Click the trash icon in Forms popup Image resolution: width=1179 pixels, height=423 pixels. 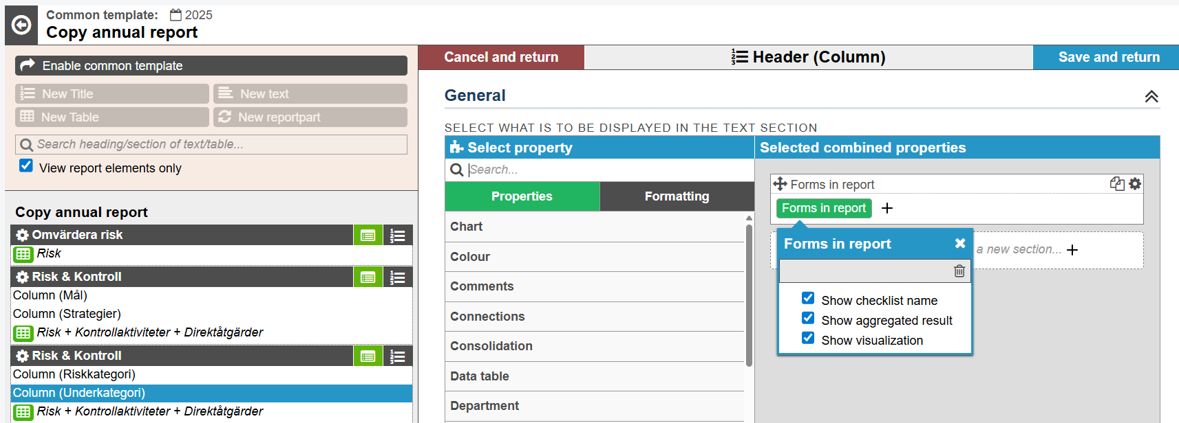point(959,271)
